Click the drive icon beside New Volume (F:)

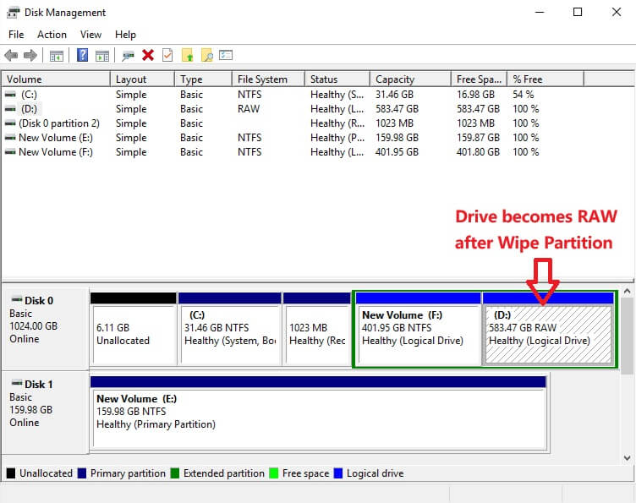pos(10,152)
